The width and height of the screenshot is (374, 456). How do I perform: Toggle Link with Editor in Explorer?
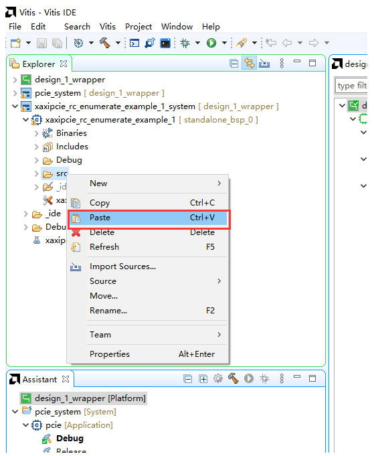pyautogui.click(x=249, y=63)
